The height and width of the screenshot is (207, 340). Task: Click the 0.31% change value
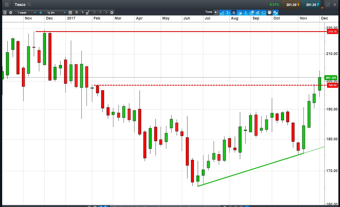(x=274, y=5)
